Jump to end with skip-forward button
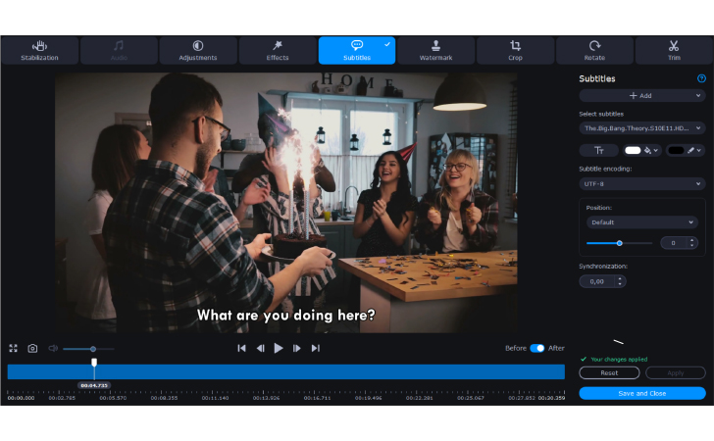Image resolution: width=714 pixels, height=441 pixels. point(316,348)
